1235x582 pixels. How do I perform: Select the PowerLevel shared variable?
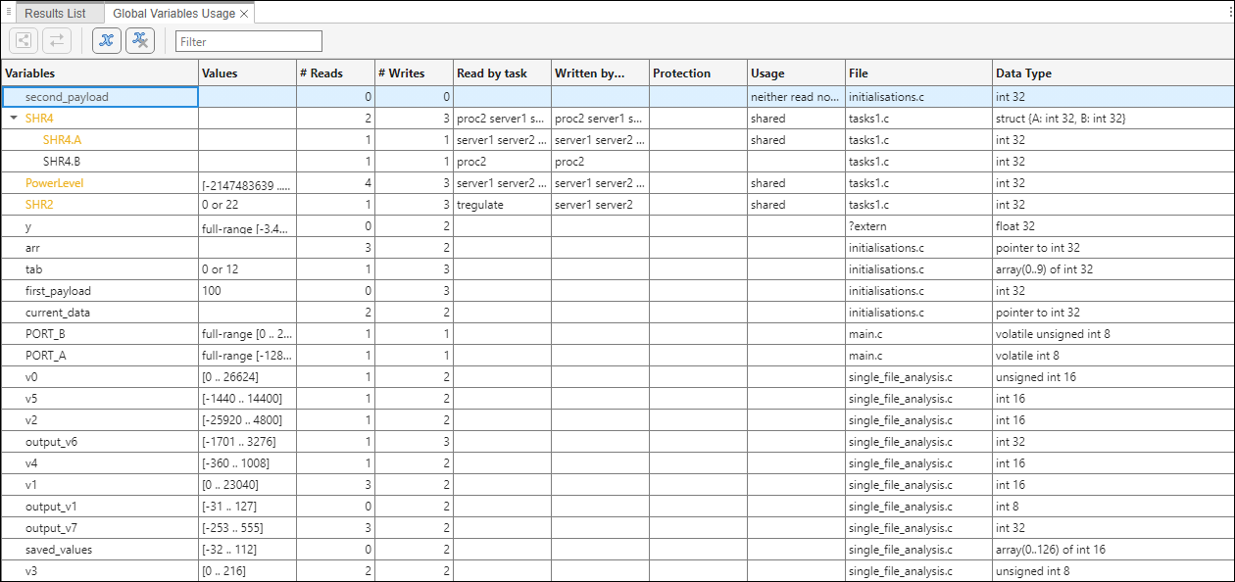[55, 183]
